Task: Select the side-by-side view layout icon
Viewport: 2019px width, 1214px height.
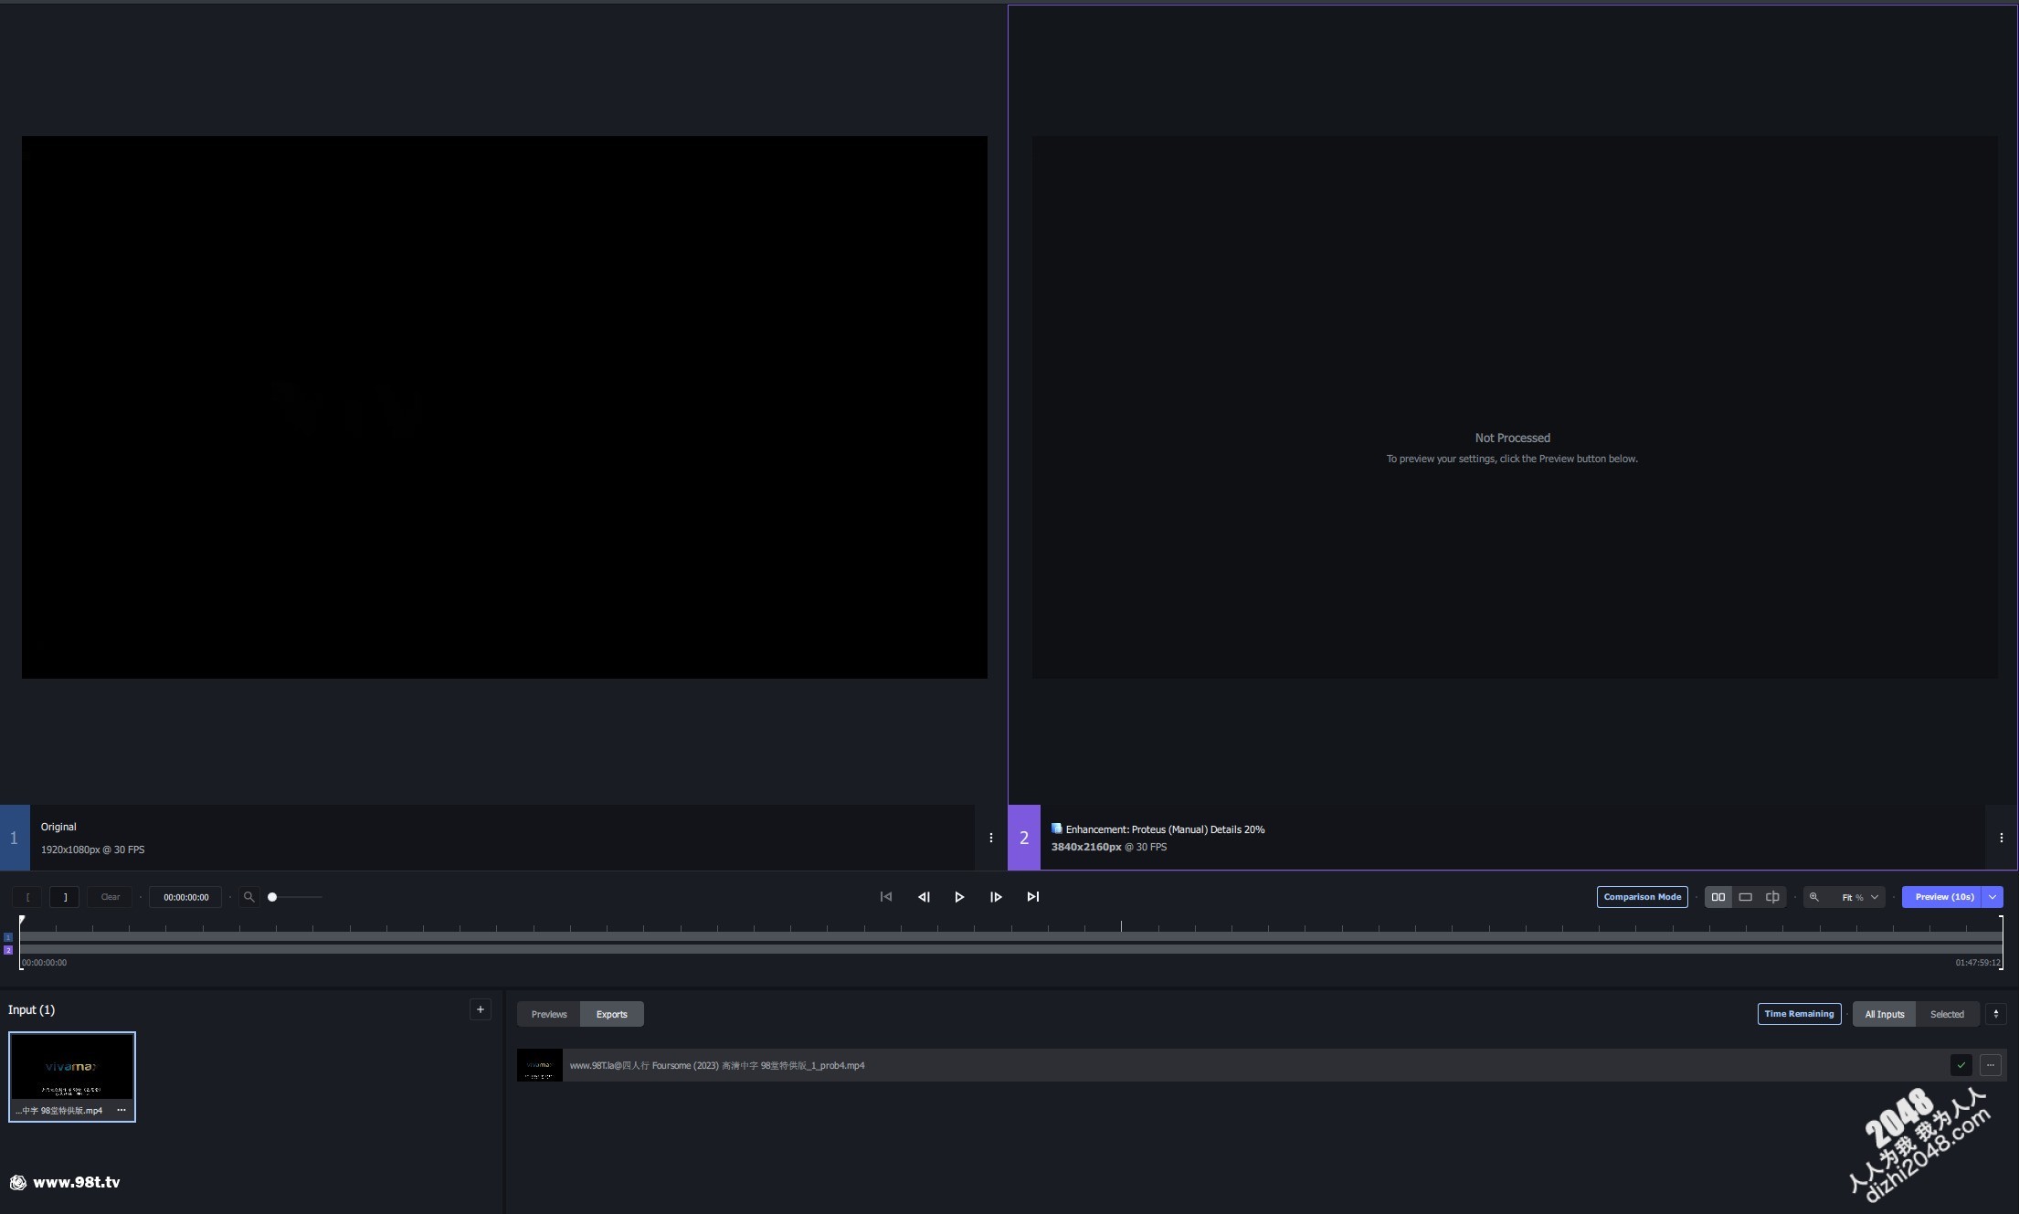Action: [1718, 897]
